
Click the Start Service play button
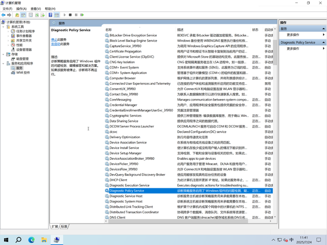pos(64,15)
